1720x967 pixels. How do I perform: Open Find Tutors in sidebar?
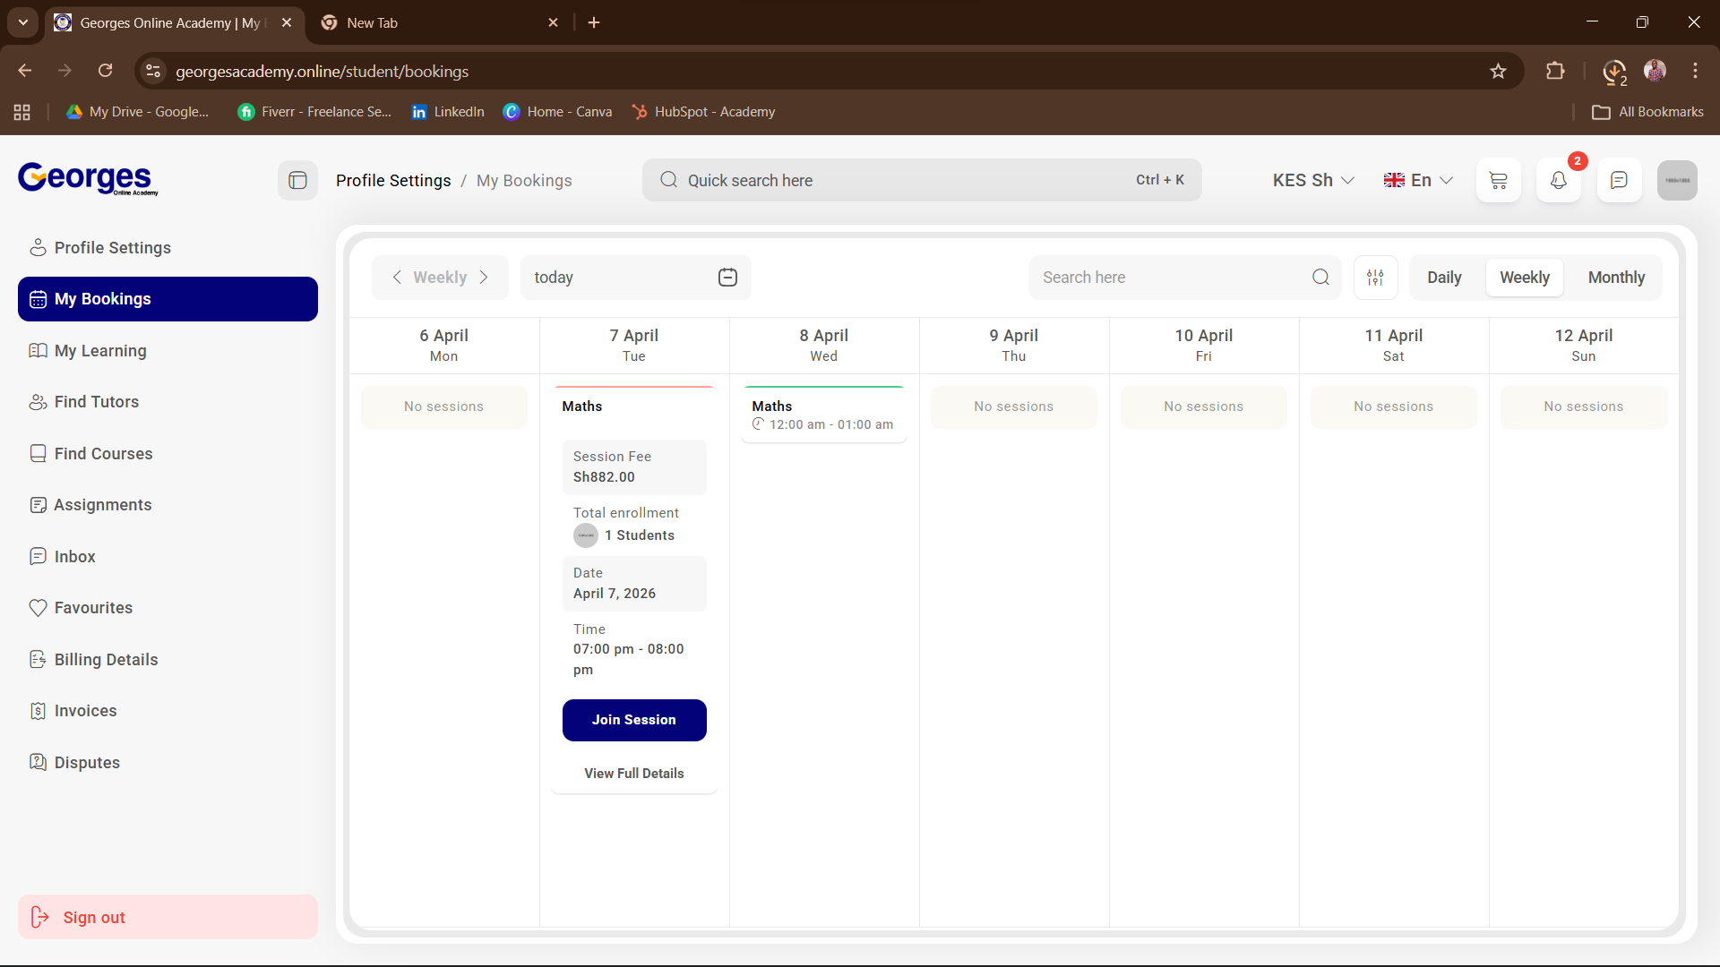click(x=97, y=402)
